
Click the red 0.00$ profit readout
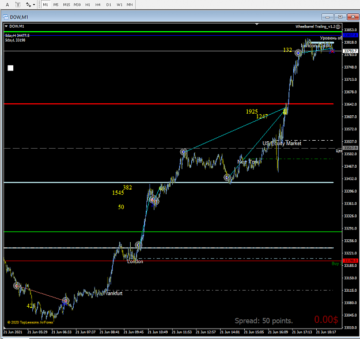point(326,320)
